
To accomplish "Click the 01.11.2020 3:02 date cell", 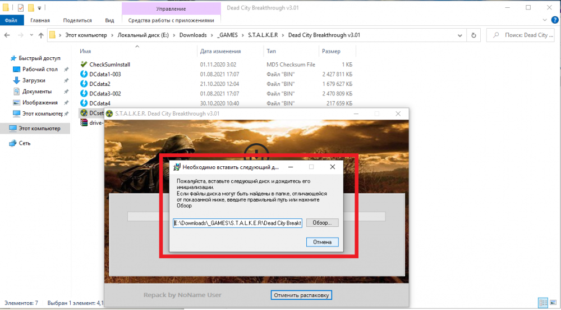I will pyautogui.click(x=218, y=65).
